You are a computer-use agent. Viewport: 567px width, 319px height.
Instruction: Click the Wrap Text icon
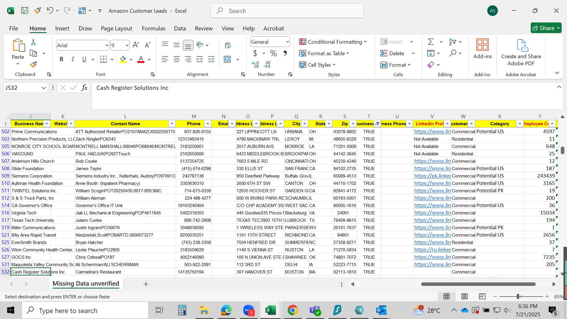(x=227, y=45)
